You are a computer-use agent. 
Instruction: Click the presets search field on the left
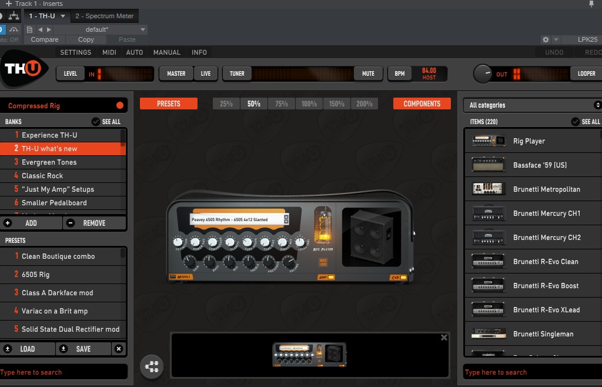63,372
